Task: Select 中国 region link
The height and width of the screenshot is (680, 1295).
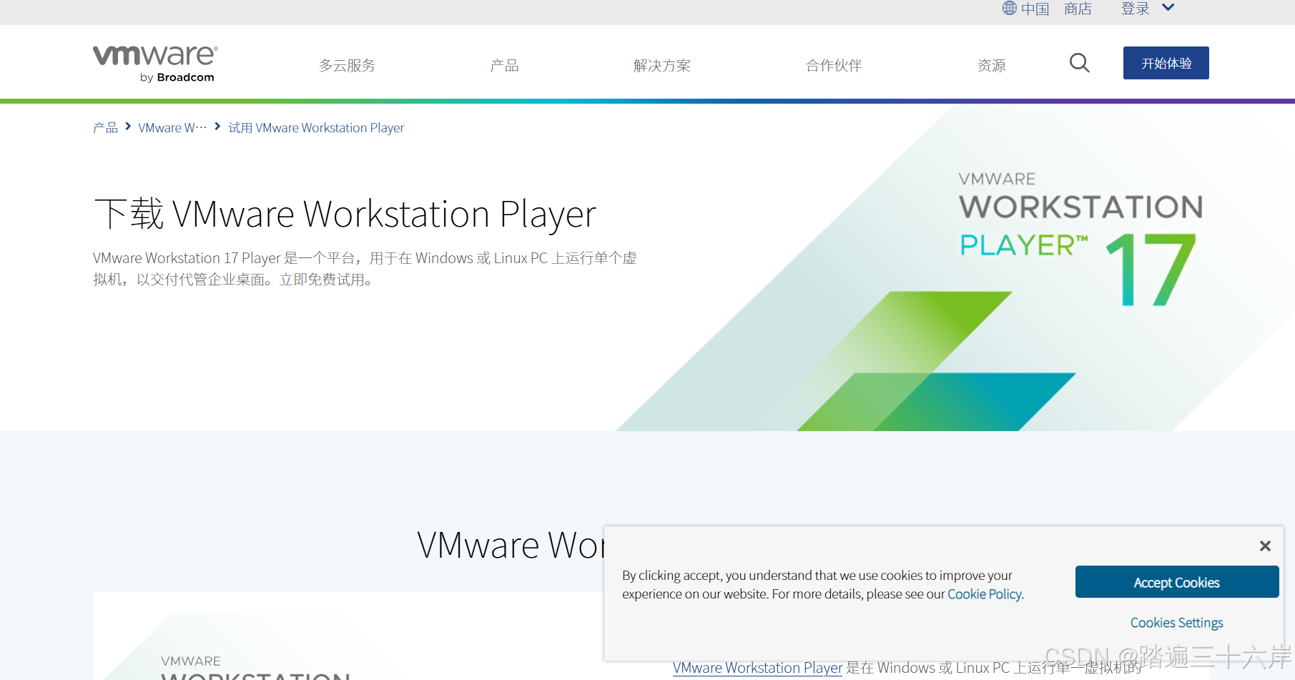Action: (1035, 9)
